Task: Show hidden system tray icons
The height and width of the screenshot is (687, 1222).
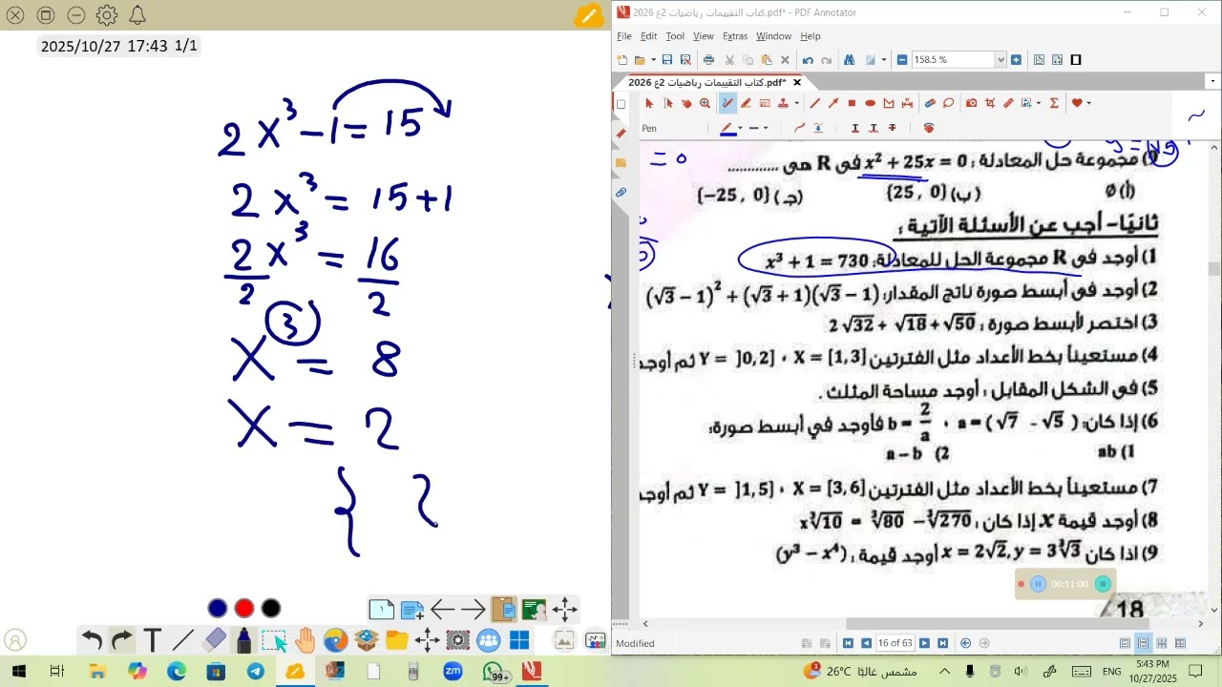Action: click(944, 672)
